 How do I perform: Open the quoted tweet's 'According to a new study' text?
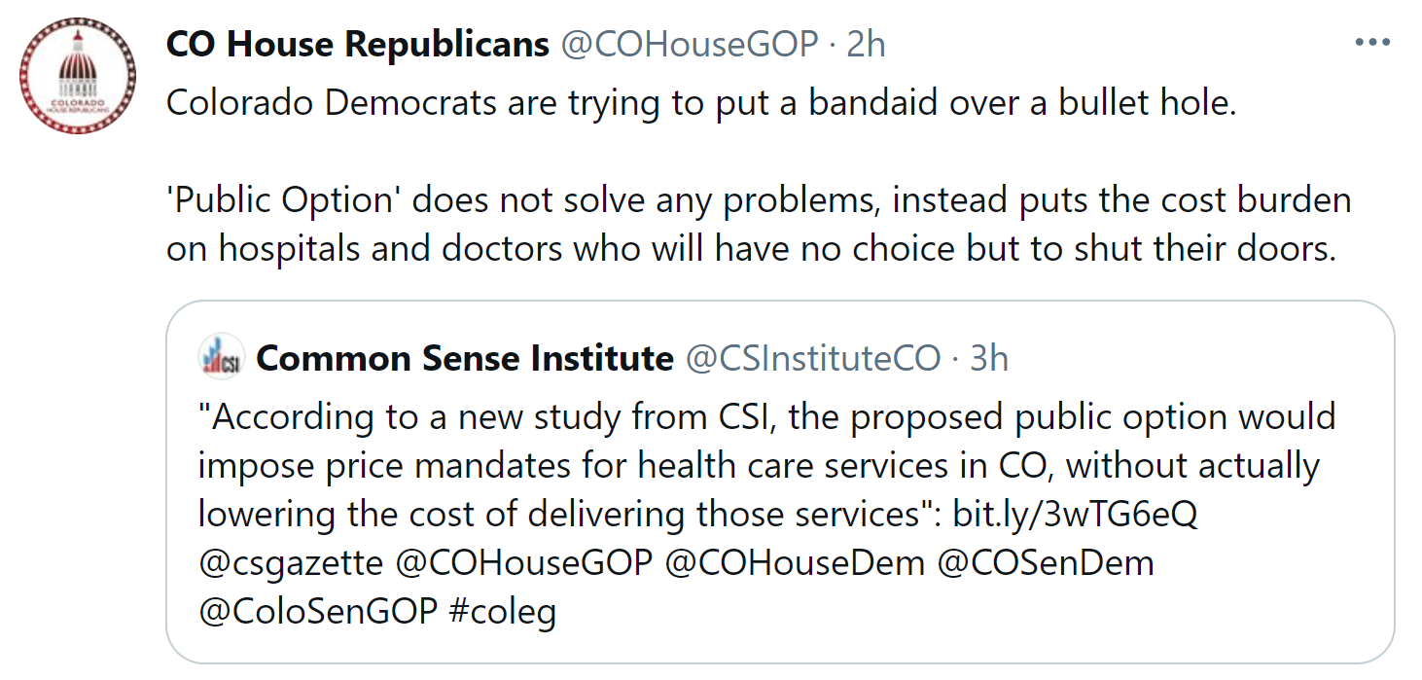point(766,417)
